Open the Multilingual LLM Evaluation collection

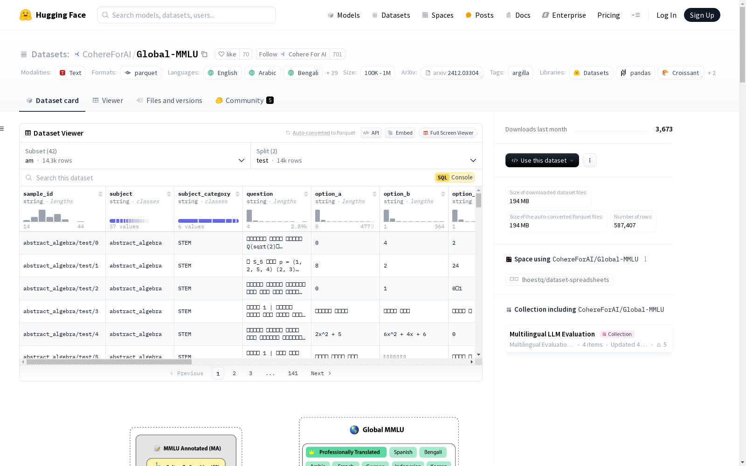pyautogui.click(x=589, y=339)
